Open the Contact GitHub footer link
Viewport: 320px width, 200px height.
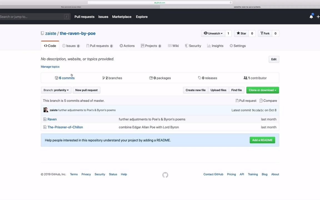213,174
